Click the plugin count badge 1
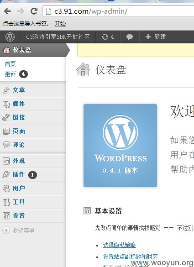This screenshot has height=267, width=194. click(32, 175)
